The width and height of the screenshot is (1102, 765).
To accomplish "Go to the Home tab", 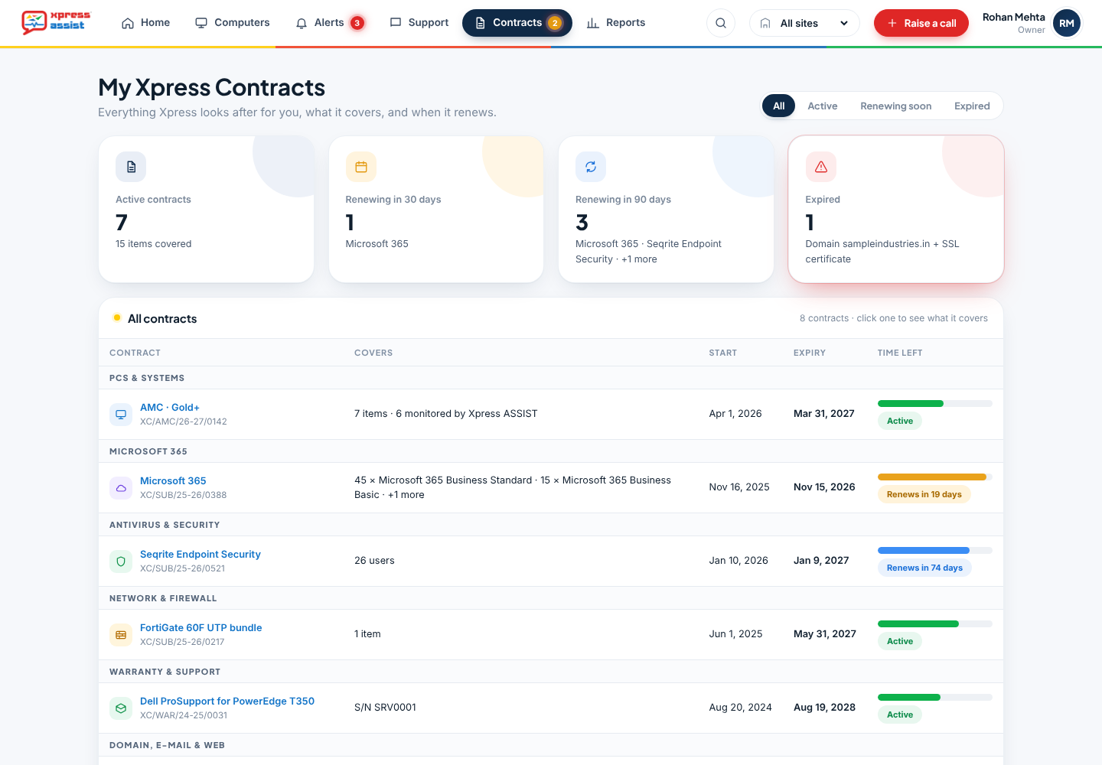I will [x=145, y=23].
